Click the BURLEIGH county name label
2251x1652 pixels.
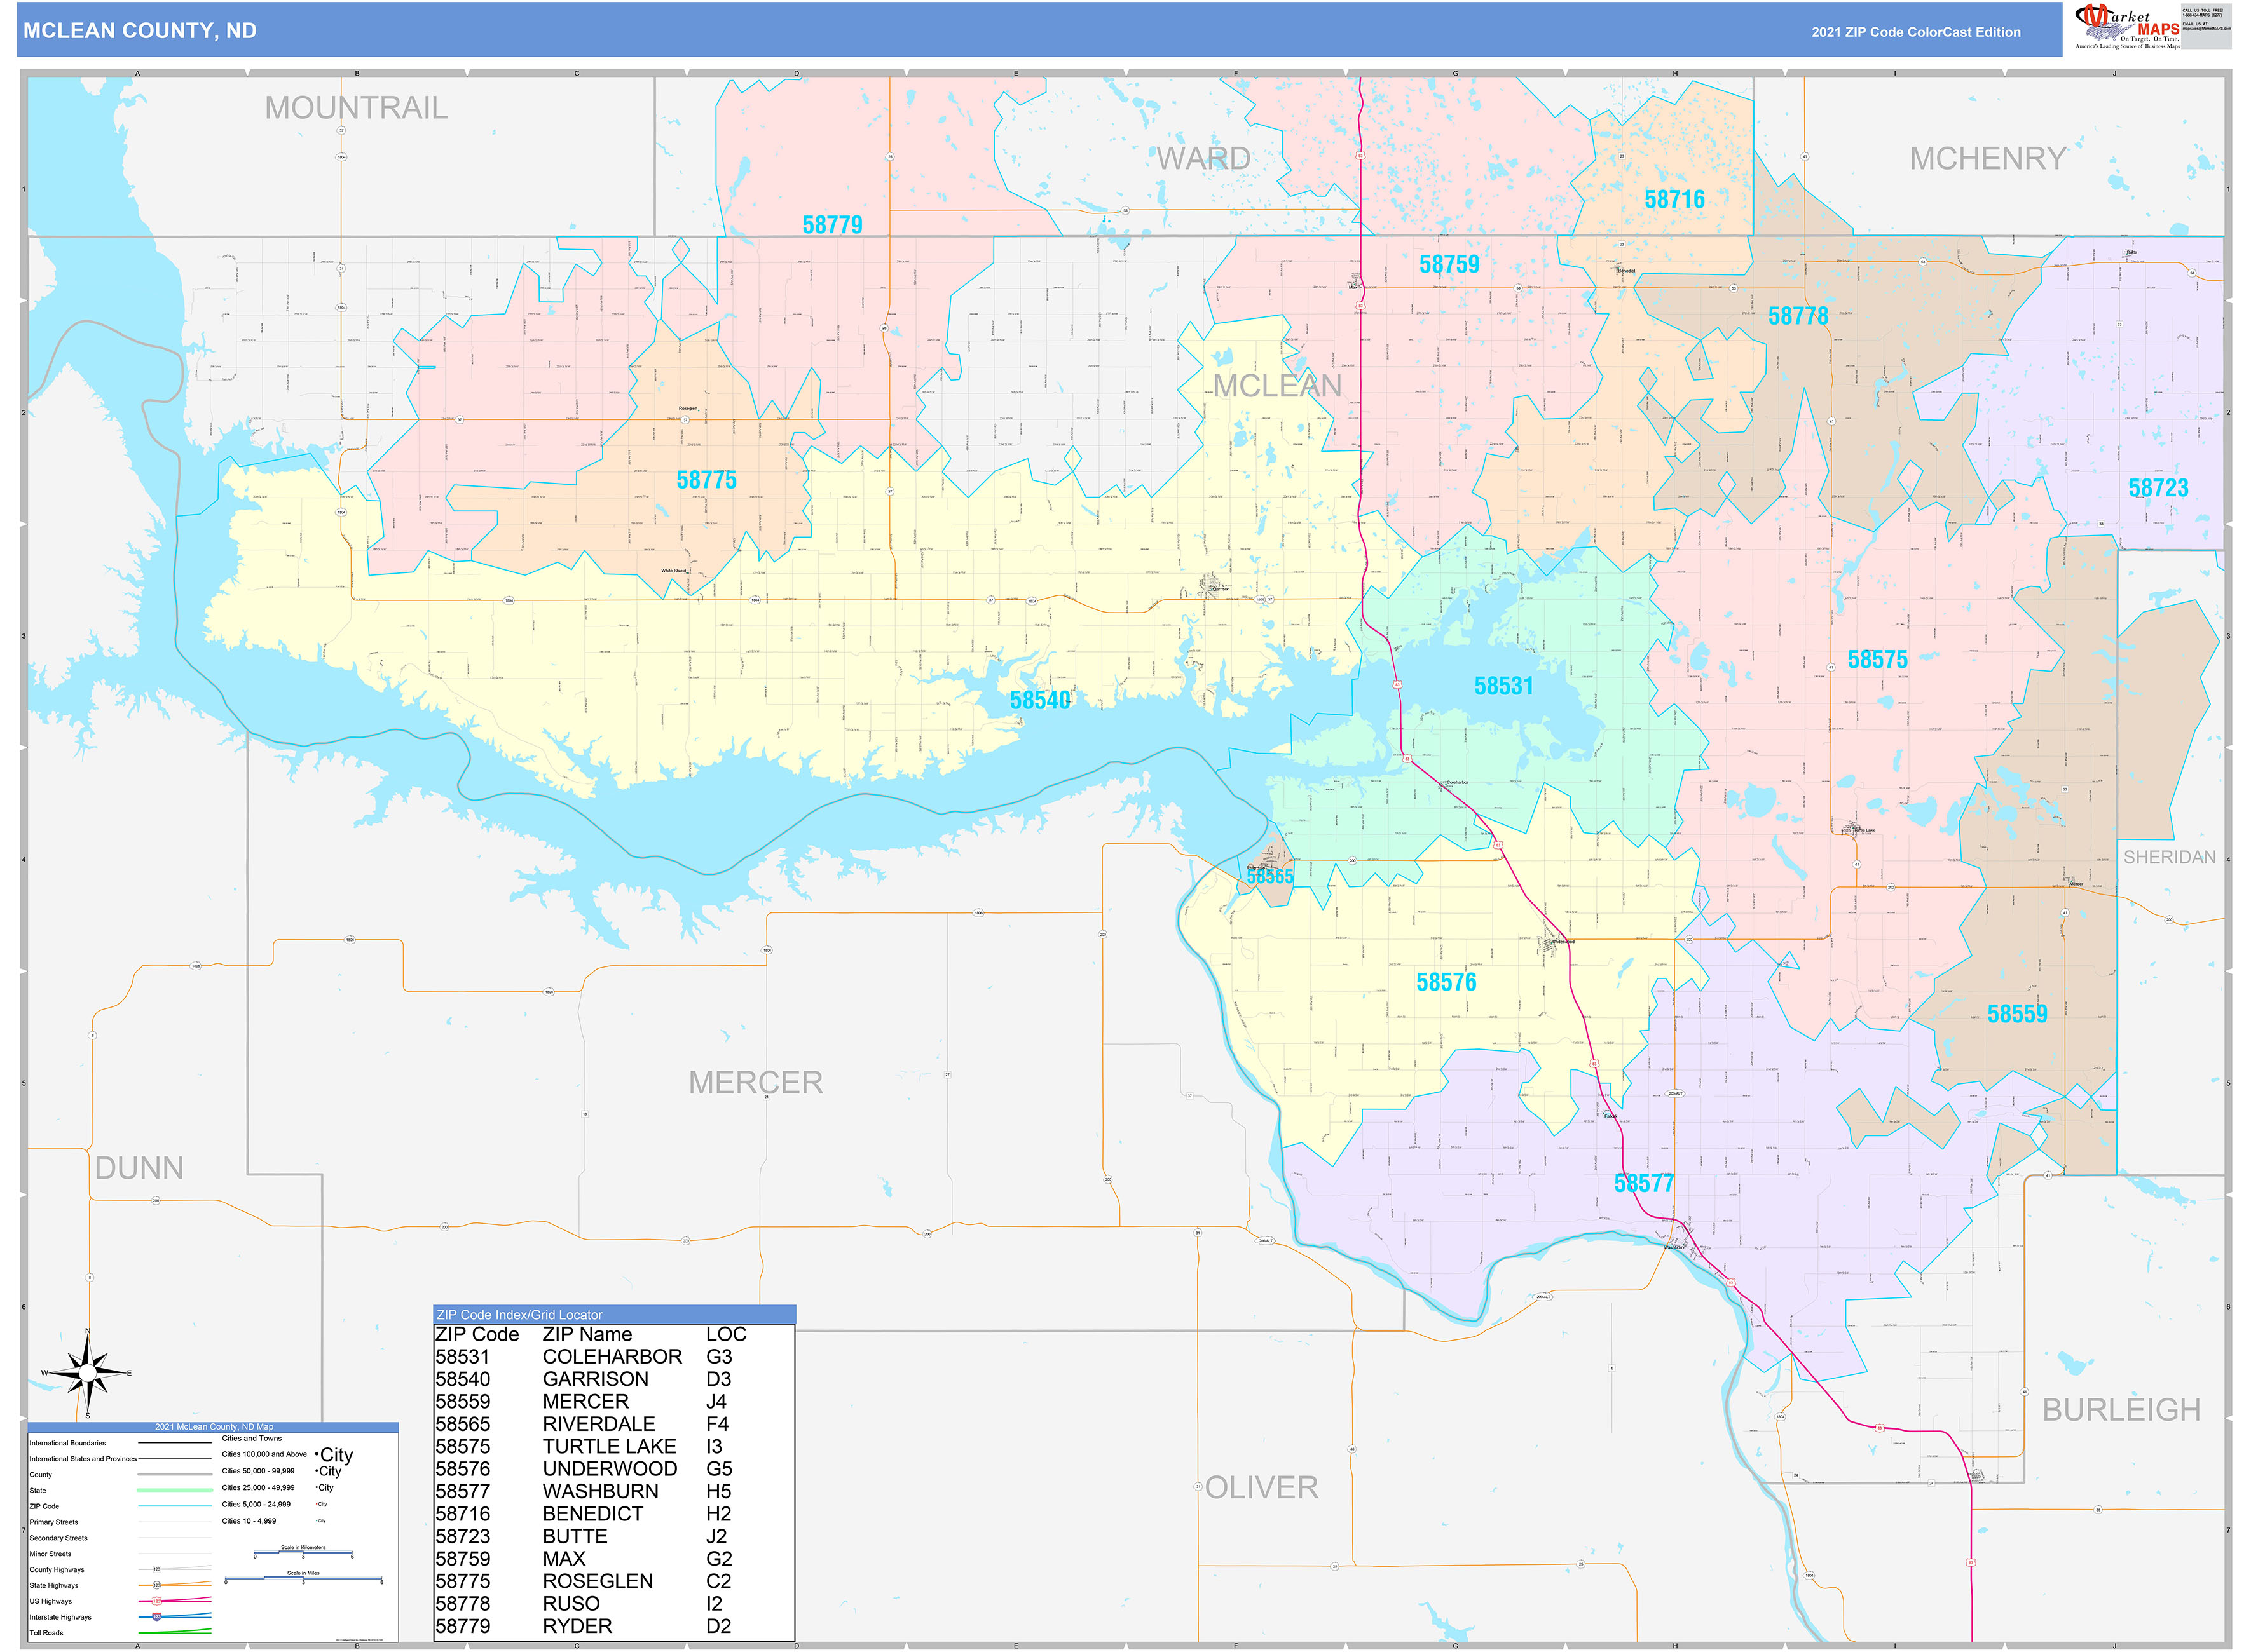tap(2121, 1409)
